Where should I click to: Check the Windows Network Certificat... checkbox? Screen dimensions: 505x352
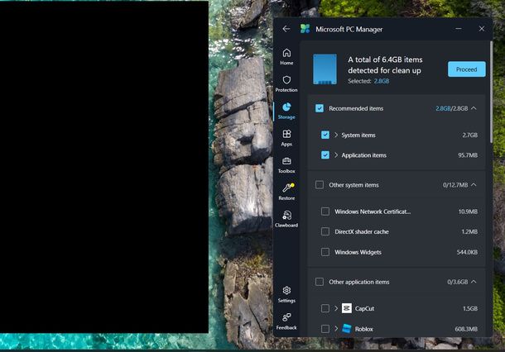[325, 212]
